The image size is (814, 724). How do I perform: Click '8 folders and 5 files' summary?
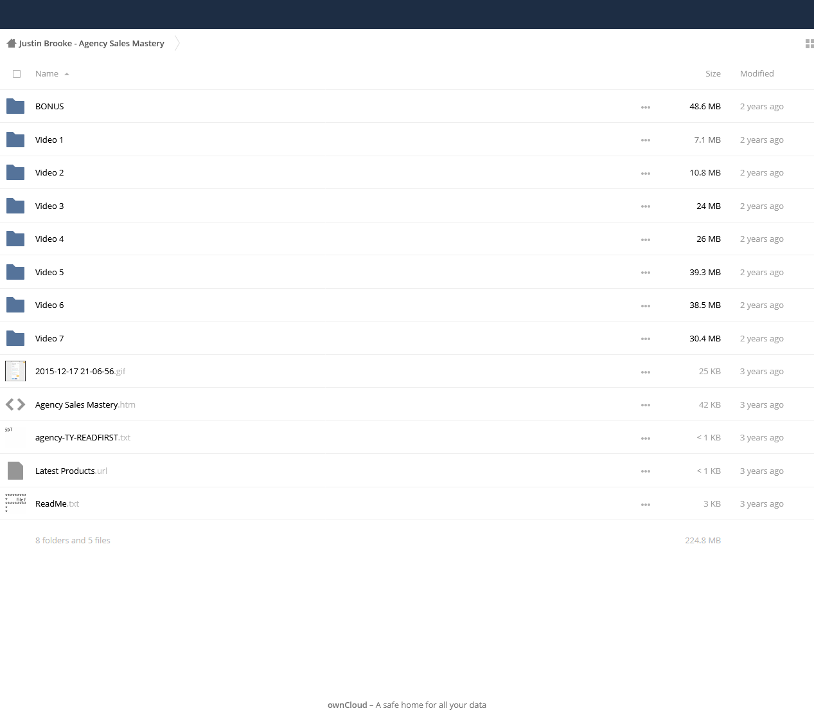(73, 540)
